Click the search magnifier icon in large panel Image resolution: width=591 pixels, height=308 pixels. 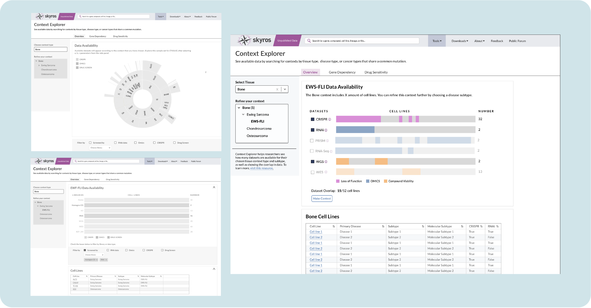[x=309, y=41]
